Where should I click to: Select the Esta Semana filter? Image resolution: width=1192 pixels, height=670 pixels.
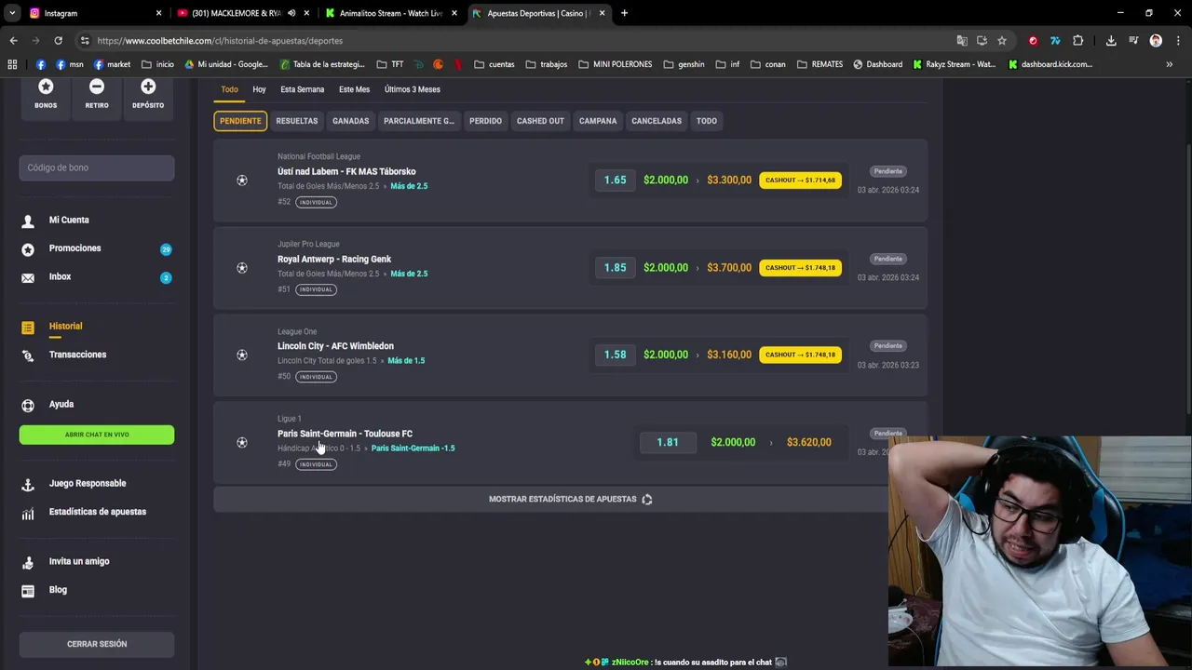(303, 89)
